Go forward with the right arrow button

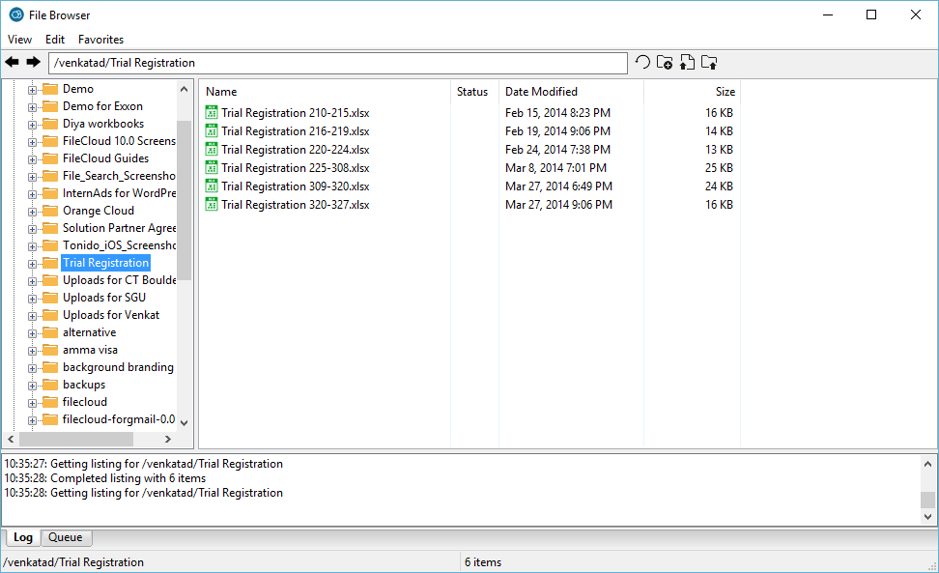click(34, 62)
